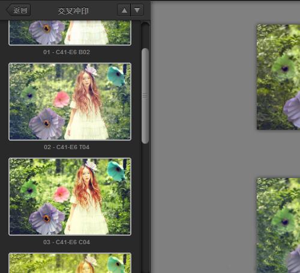Screen dimensions: 300x273
Task: Click the green flower in upper preview
Action: point(283,67)
